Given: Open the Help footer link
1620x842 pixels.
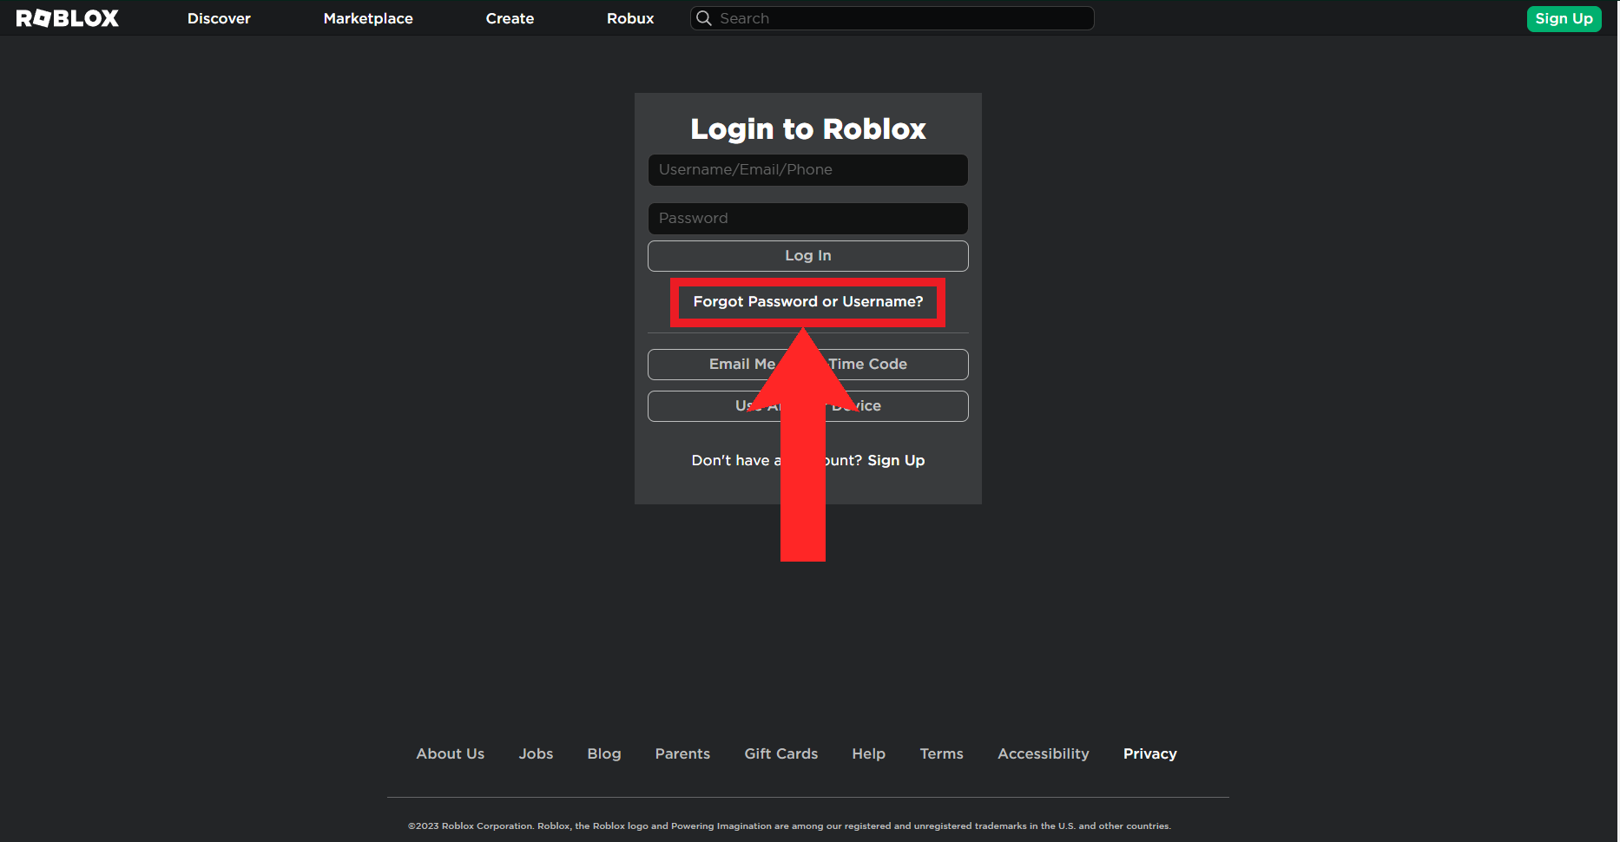Looking at the screenshot, I should click(869, 753).
